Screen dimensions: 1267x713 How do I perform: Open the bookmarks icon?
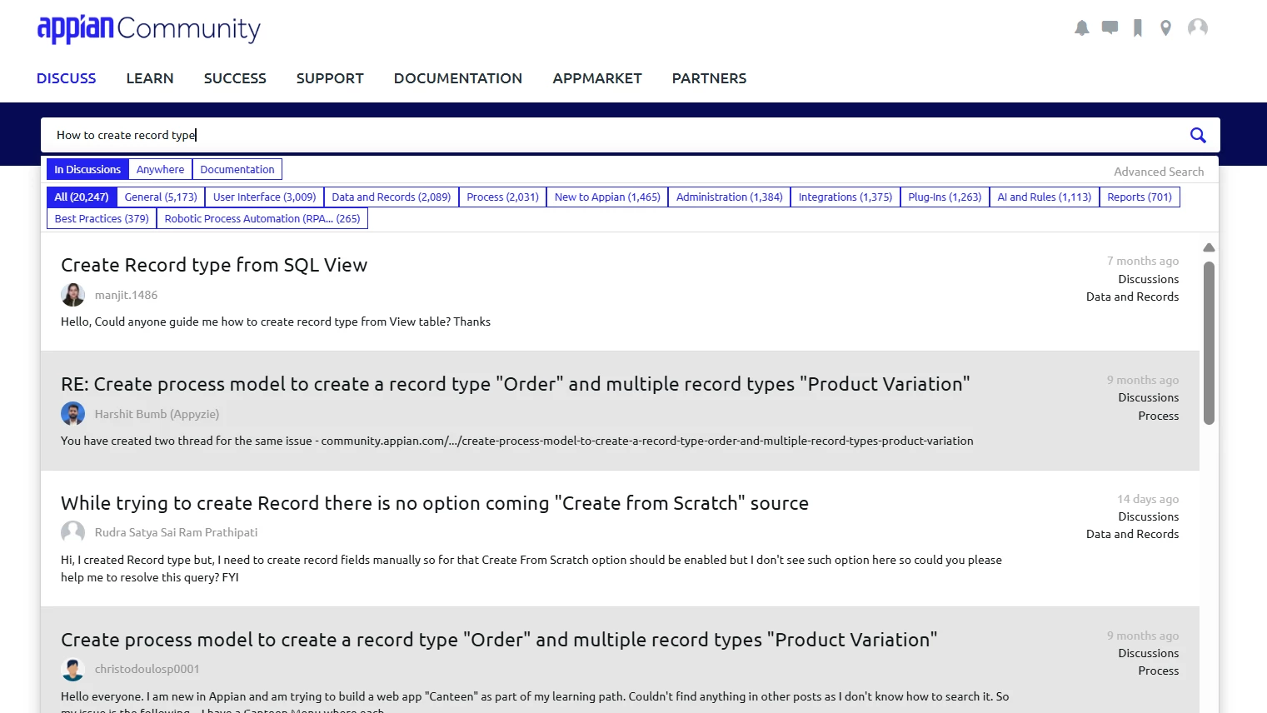1137,28
